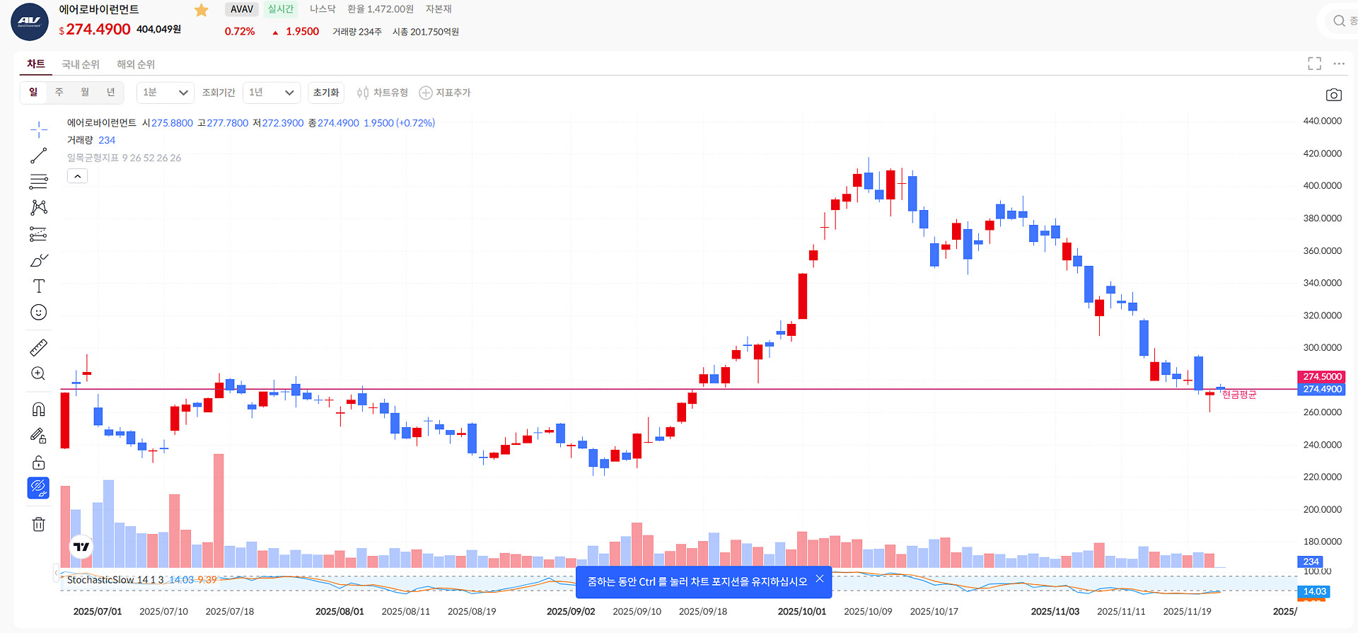Screen dimensions: 1358x633
Task: Click the 2025/07/01 date axis label
Action: (x=98, y=611)
